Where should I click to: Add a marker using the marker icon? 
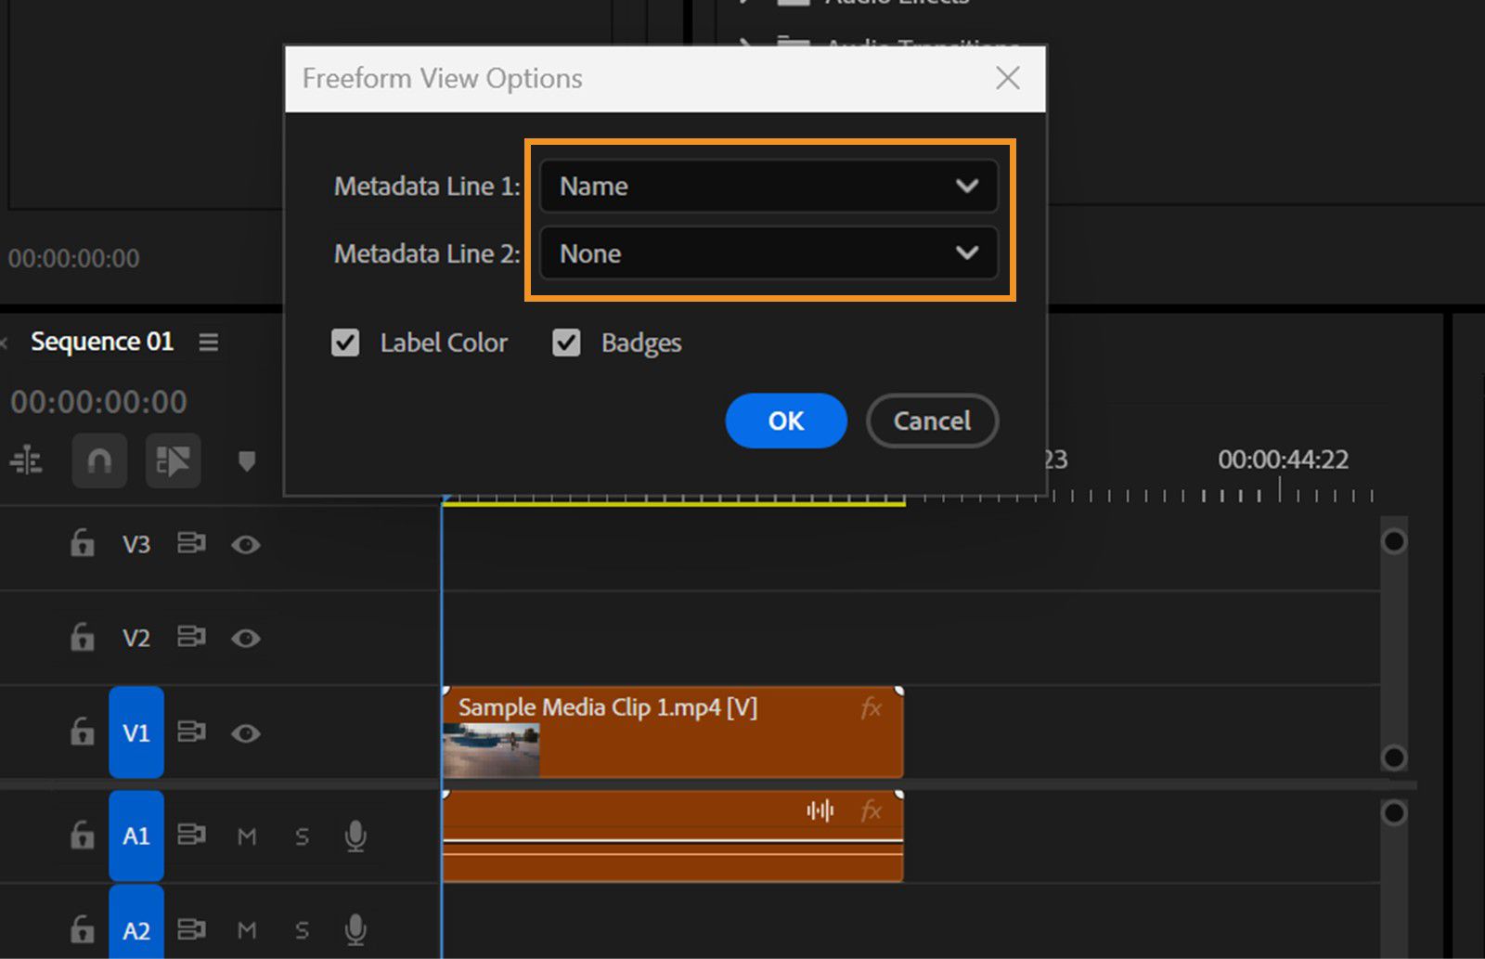tap(246, 461)
